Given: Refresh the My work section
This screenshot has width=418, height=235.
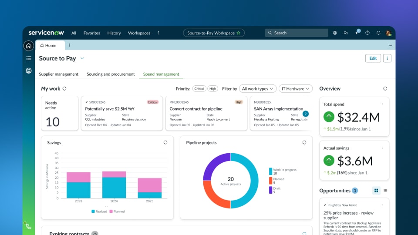Looking at the screenshot, I should [64, 89].
